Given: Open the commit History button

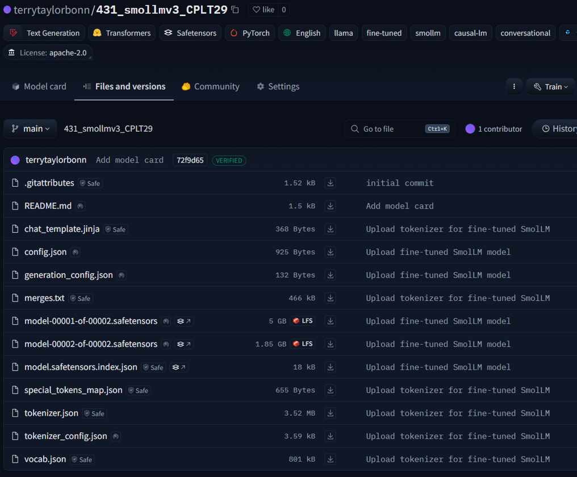Looking at the screenshot, I should [x=555, y=128].
